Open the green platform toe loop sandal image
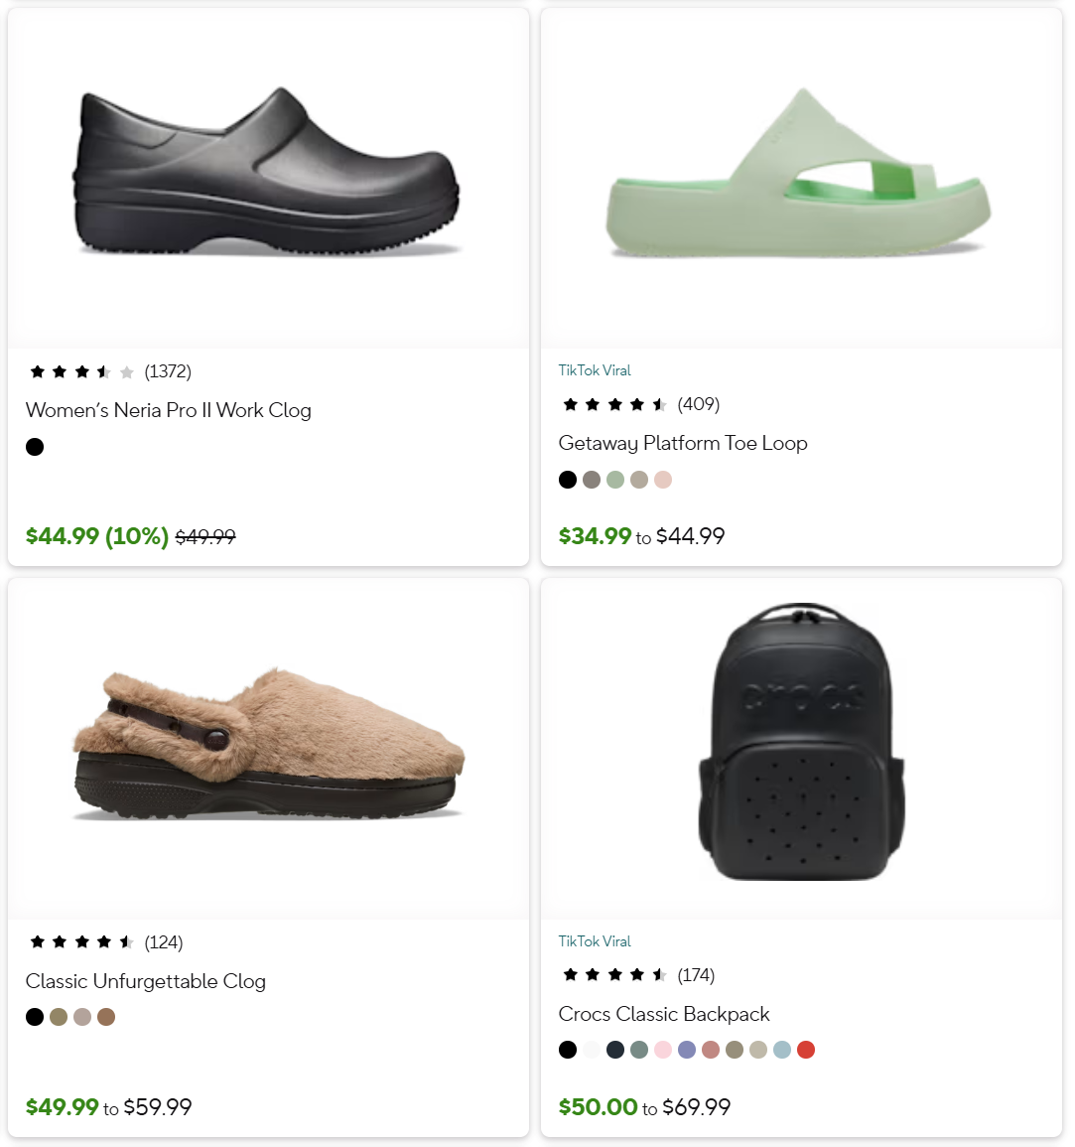Image resolution: width=1075 pixels, height=1147 pixels. point(799,177)
